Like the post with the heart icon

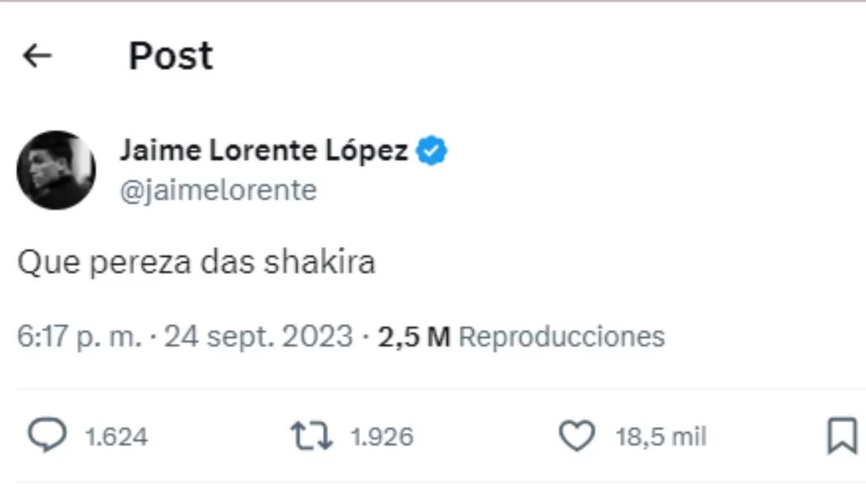click(x=578, y=436)
